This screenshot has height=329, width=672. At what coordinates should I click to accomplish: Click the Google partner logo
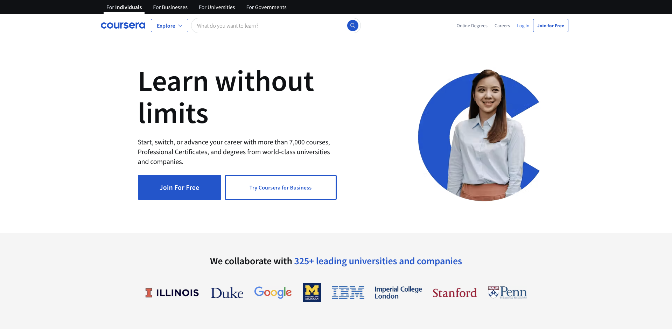[x=273, y=292]
